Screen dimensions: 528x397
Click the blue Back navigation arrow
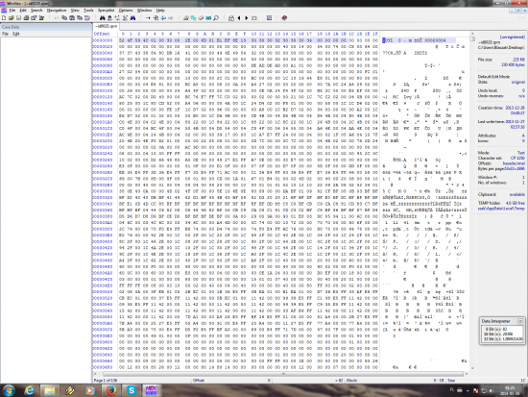click(163, 18)
